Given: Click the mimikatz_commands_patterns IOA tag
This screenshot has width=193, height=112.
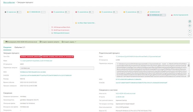Looking at the screenshot, I should point(30,57).
